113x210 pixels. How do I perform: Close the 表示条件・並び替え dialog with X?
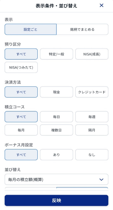tap(101, 5)
